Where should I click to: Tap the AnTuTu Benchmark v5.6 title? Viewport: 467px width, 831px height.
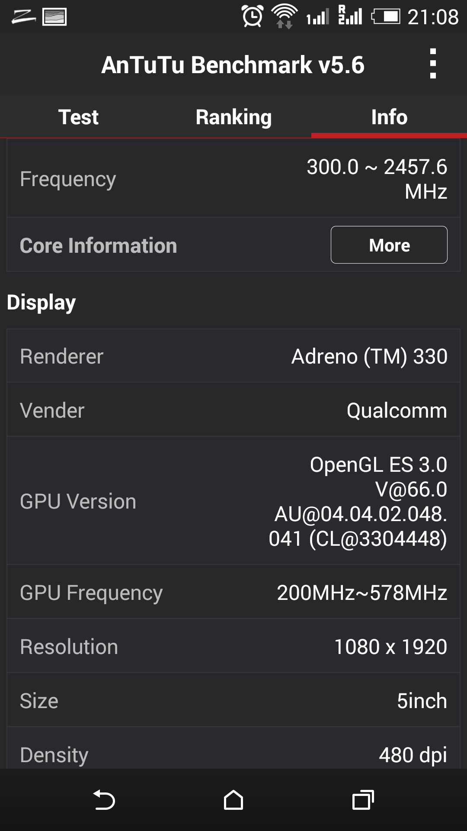click(x=233, y=65)
